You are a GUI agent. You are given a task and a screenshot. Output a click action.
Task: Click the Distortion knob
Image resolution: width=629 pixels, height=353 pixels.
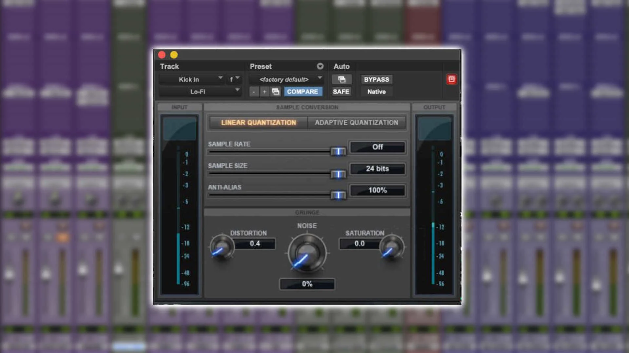(222, 247)
